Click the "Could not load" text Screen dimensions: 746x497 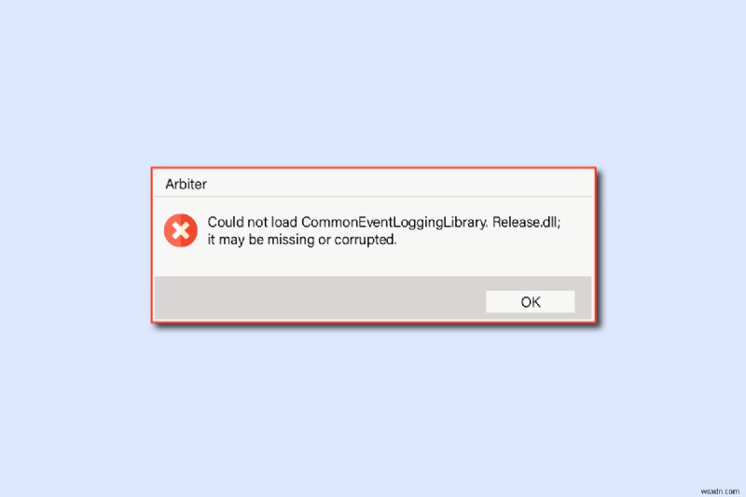(252, 222)
